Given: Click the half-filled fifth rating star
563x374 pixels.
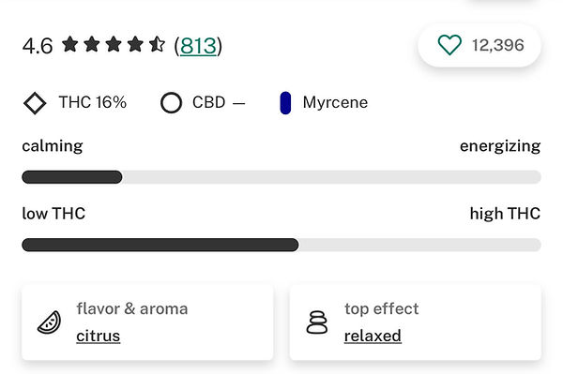Looking at the screenshot, I should coord(157,44).
